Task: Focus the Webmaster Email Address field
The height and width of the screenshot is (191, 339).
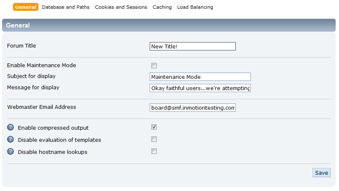Action: point(192,108)
